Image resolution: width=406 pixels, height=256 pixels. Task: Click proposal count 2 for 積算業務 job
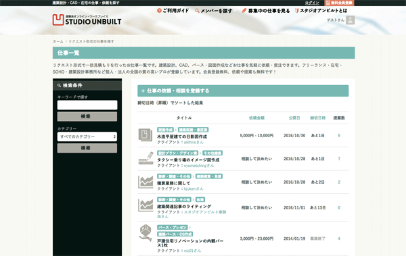pos(339,182)
